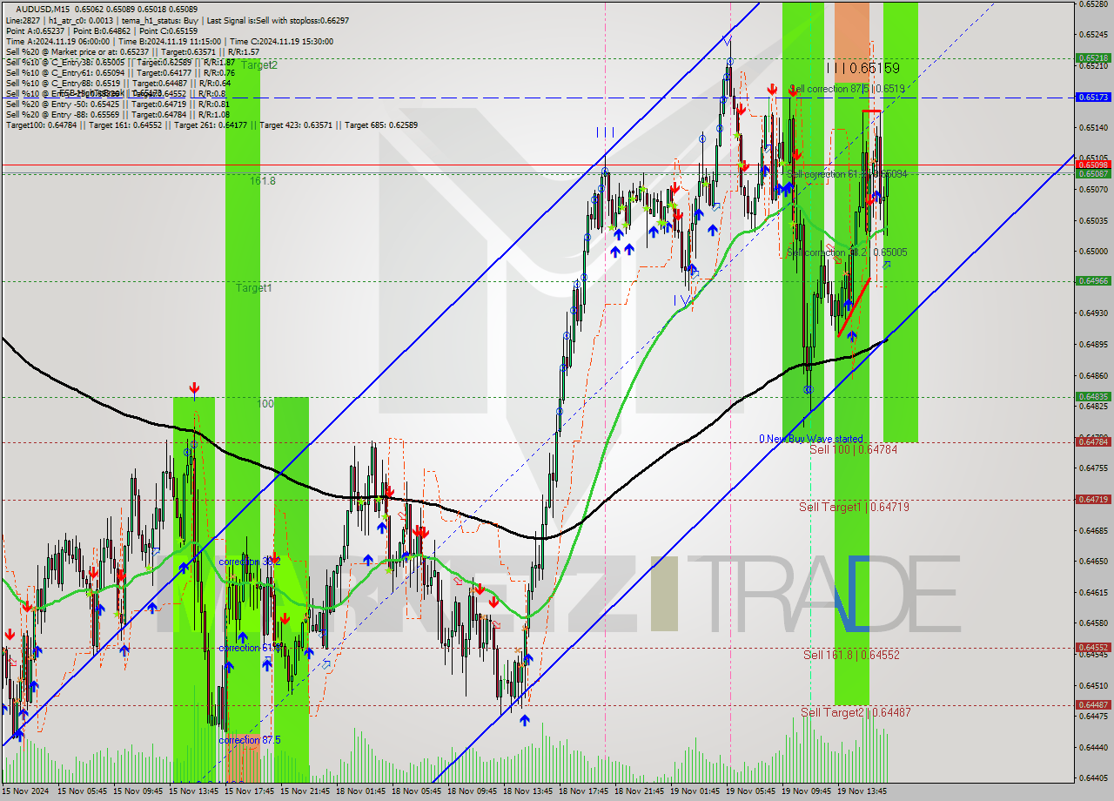Click the blue 0.65173 price tag
The width and height of the screenshot is (1114, 801).
click(x=1092, y=98)
